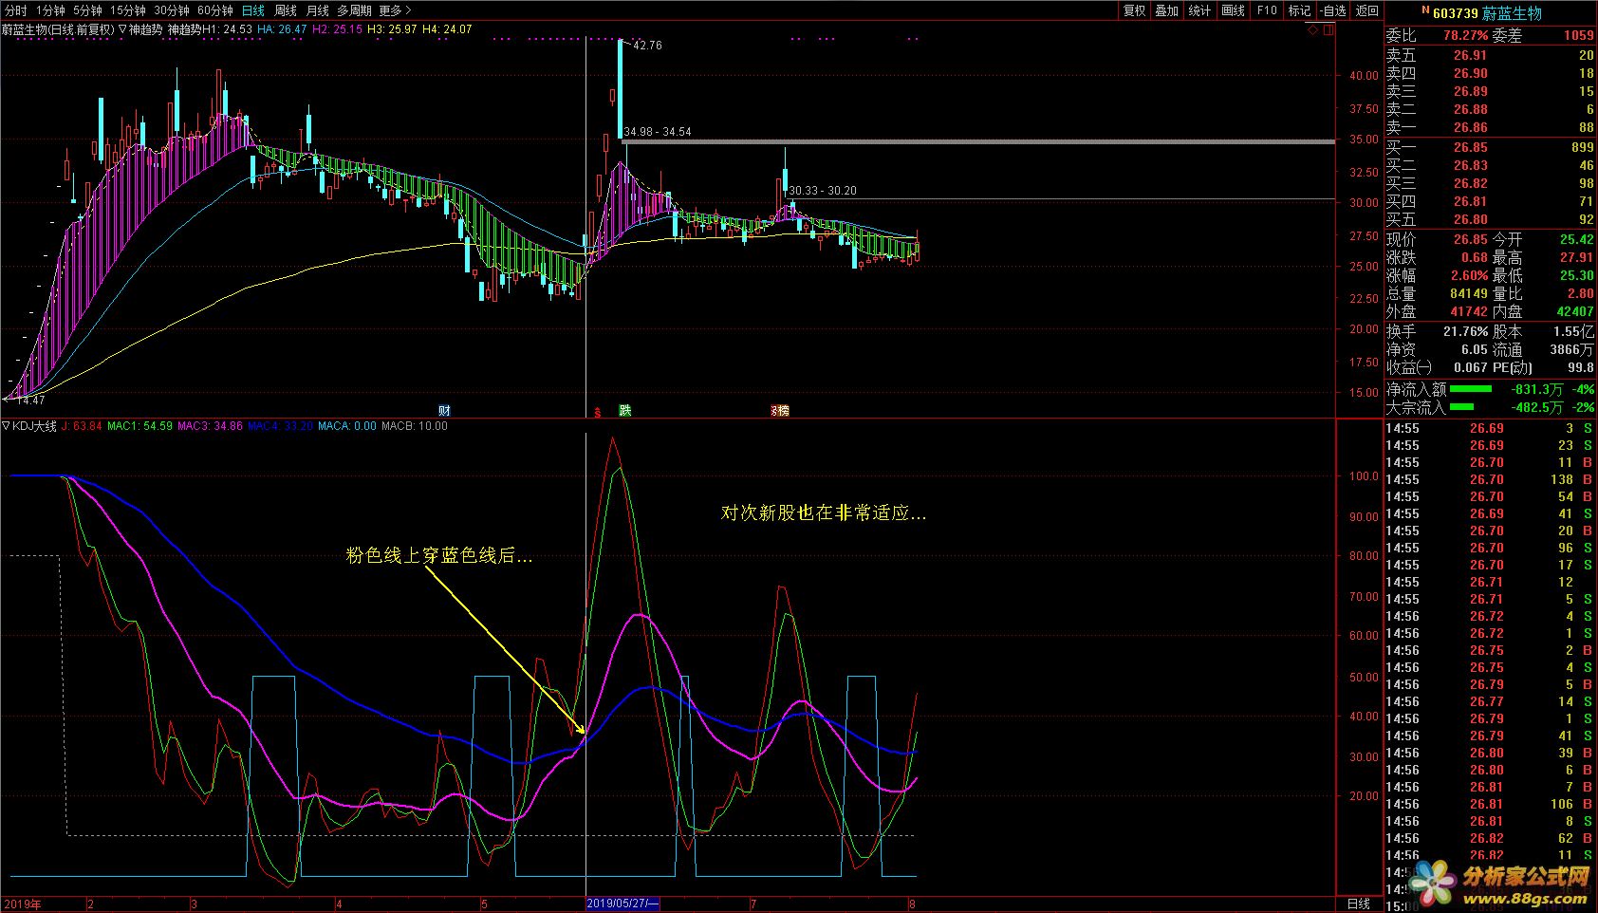The image size is (1598, 913).
Task: Click the 净流入额 value -831.3万
Action: point(1538,389)
